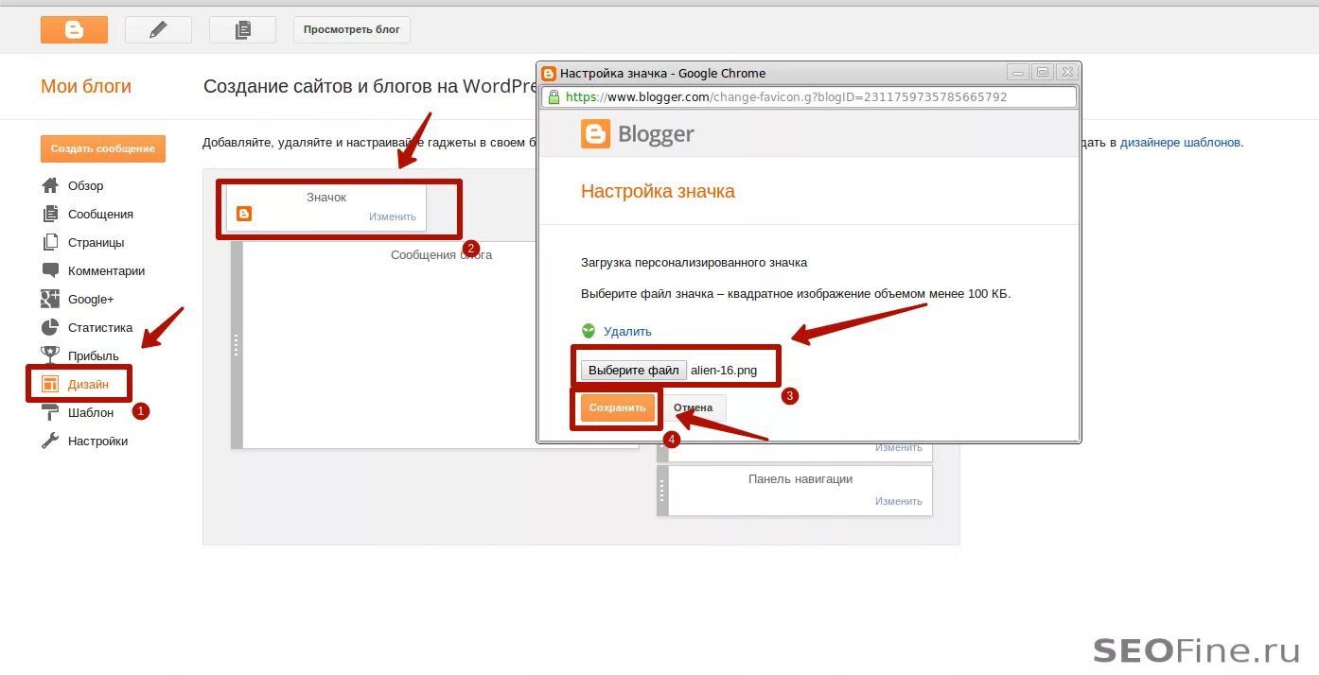Click the Blogger logo in the popup header
The height and width of the screenshot is (675, 1319).
click(x=638, y=134)
